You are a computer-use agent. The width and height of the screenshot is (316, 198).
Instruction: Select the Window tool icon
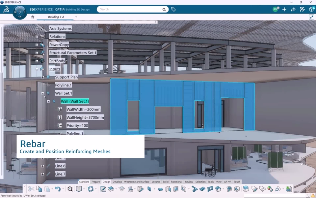pos(176,189)
